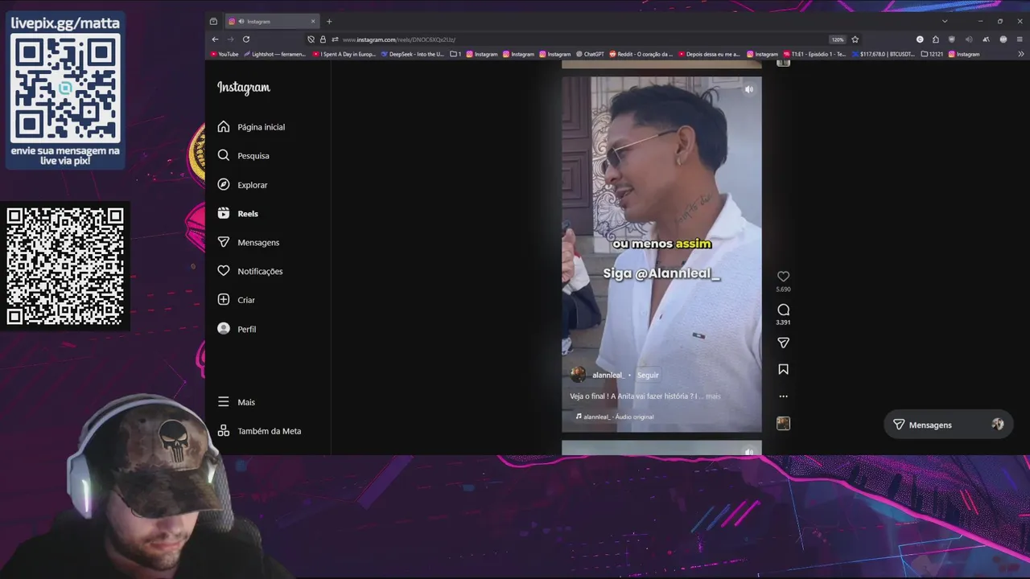Open site permissions icon in address bar
Viewport: 1030px width, 579px height.
tap(335, 39)
